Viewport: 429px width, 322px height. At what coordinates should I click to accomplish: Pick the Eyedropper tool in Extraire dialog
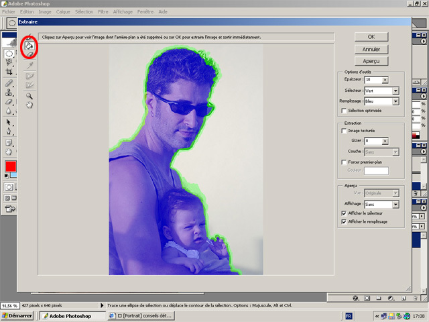pyautogui.click(x=29, y=65)
